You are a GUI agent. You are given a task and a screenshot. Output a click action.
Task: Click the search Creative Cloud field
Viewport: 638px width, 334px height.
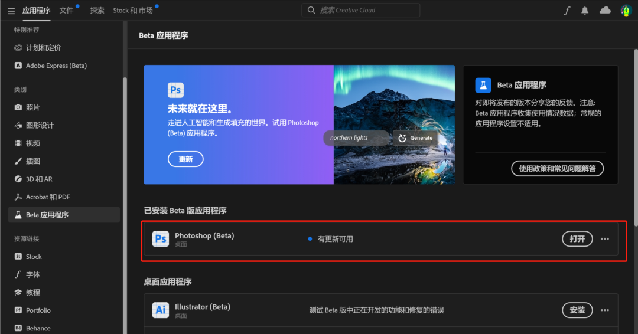tap(360, 10)
